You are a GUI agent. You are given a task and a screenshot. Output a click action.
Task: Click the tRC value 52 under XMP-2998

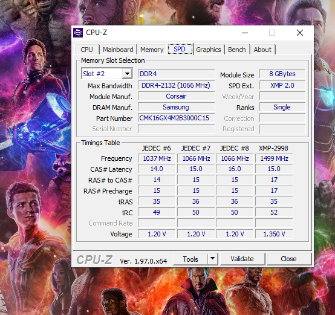(274, 212)
